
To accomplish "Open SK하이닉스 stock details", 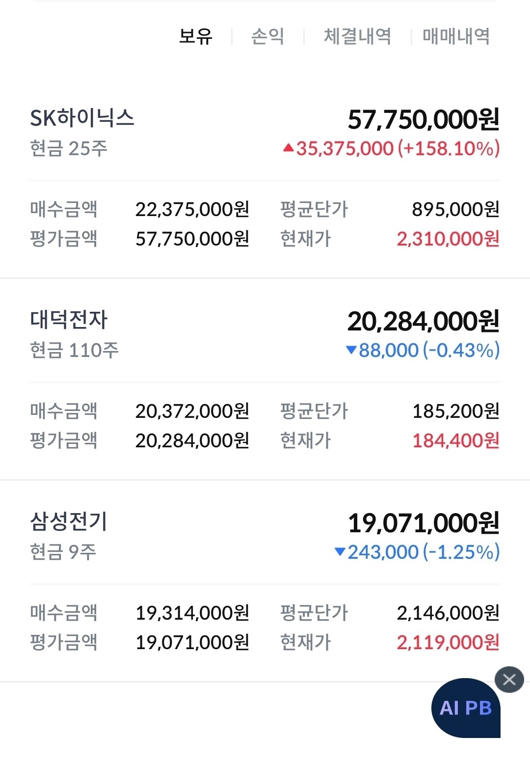I will point(82,118).
